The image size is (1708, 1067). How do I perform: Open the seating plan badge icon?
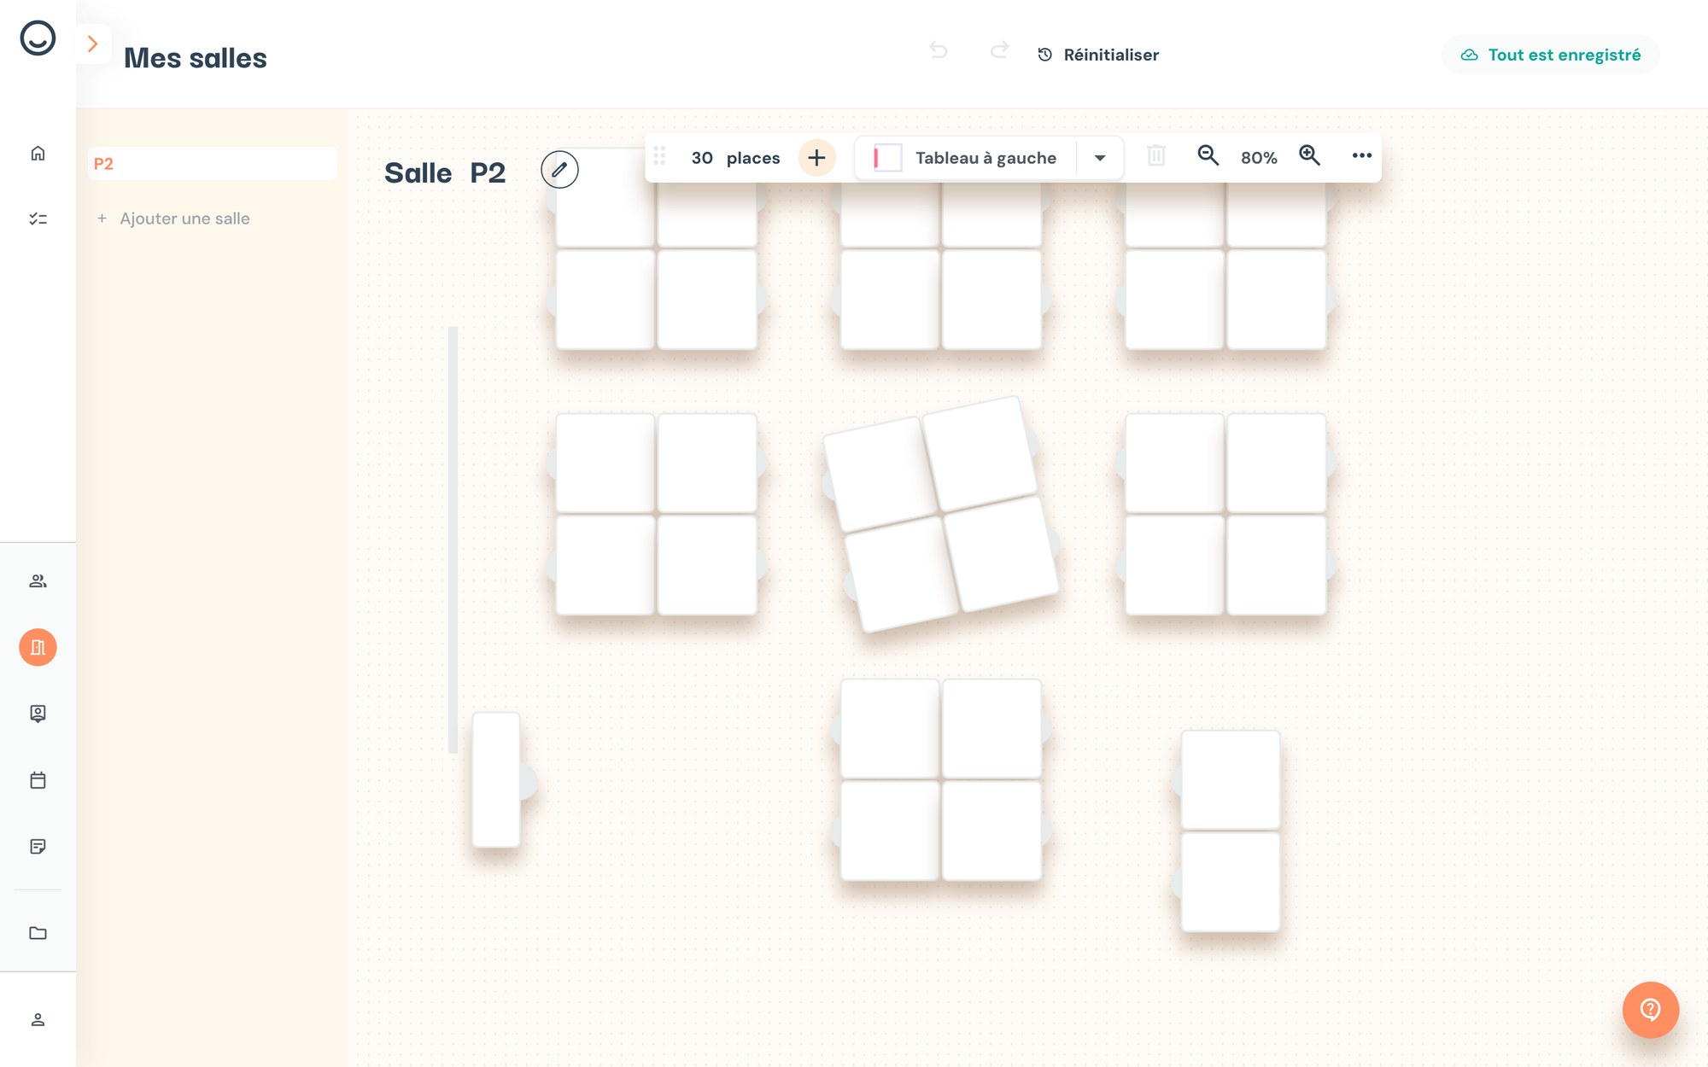(38, 714)
